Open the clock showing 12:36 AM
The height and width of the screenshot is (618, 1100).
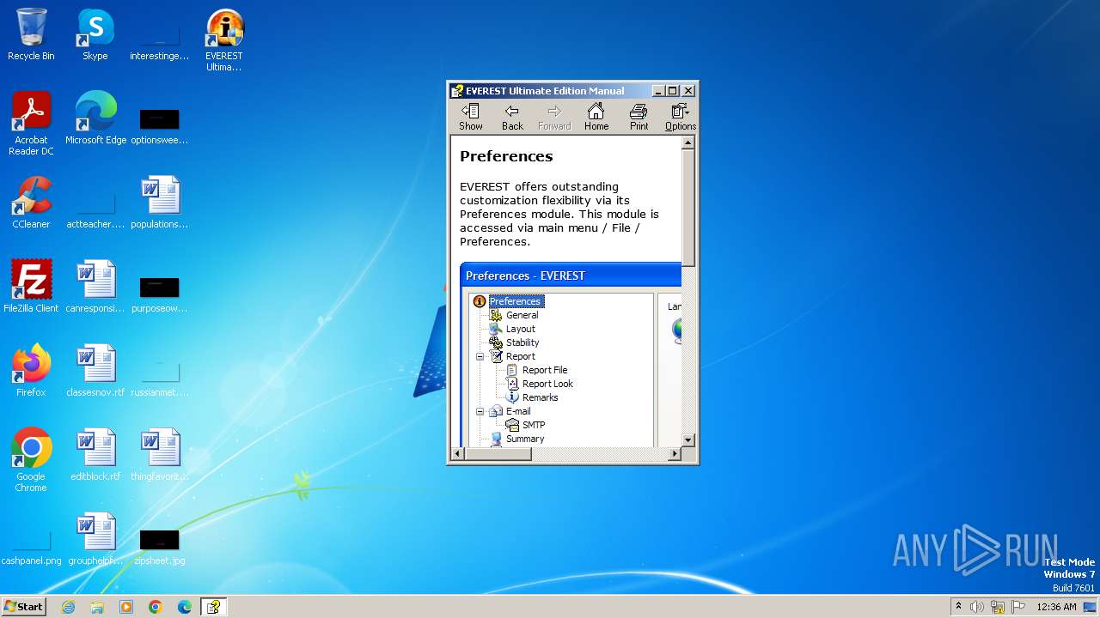pos(1056,607)
